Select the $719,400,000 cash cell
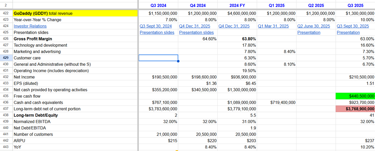This screenshot has width=375, height=151. [277, 103]
